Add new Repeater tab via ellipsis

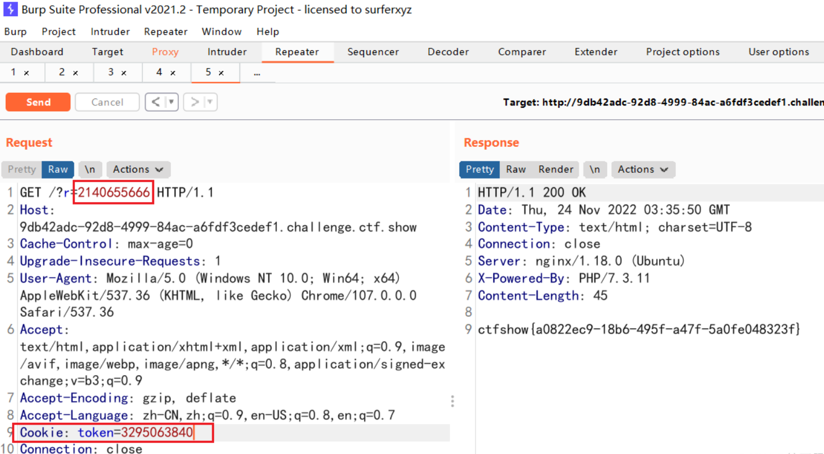pyautogui.click(x=257, y=73)
